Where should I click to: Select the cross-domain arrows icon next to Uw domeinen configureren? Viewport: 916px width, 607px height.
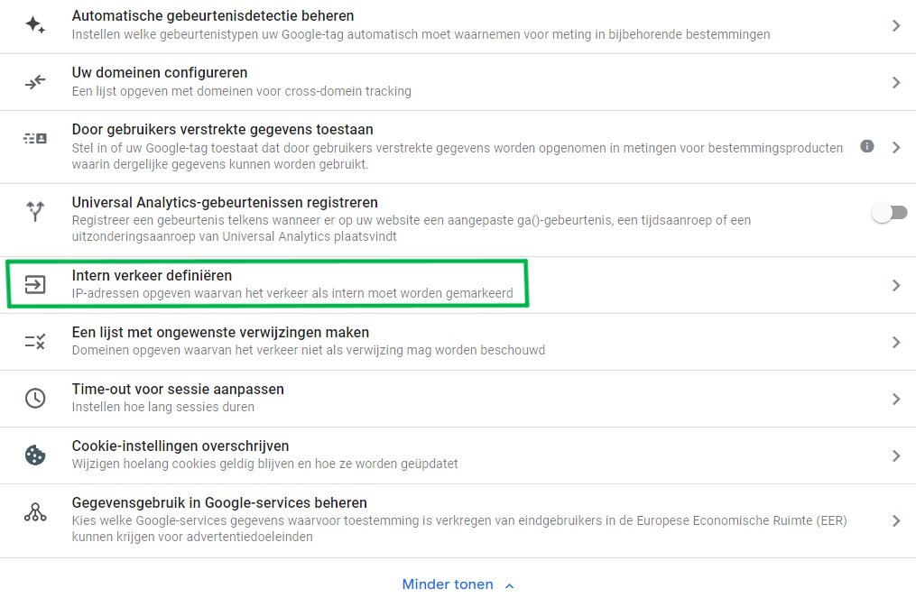(x=35, y=81)
